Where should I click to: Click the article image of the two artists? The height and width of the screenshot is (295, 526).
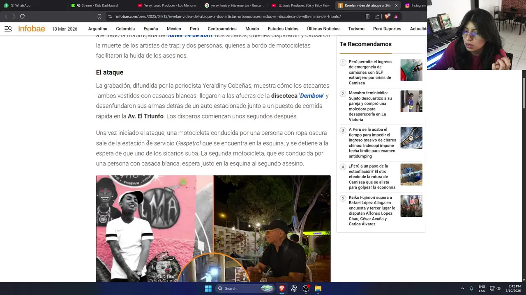coord(213,229)
